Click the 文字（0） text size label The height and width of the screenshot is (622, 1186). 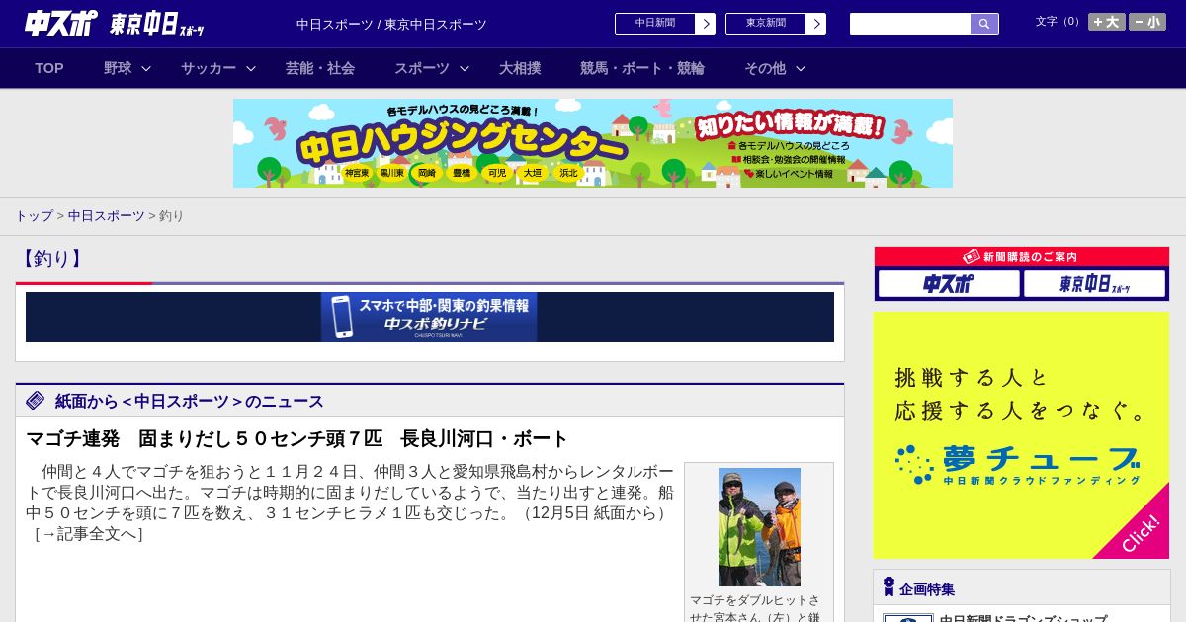point(1059,22)
